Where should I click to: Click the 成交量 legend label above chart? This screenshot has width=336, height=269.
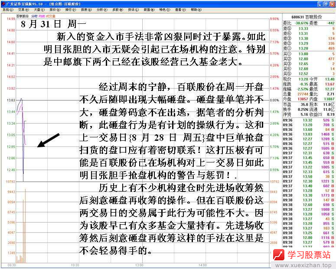point(51,16)
